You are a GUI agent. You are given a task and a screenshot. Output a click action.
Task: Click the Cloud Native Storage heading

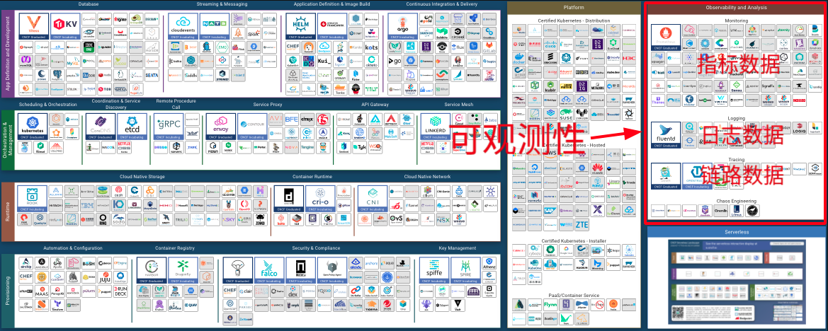(x=142, y=177)
